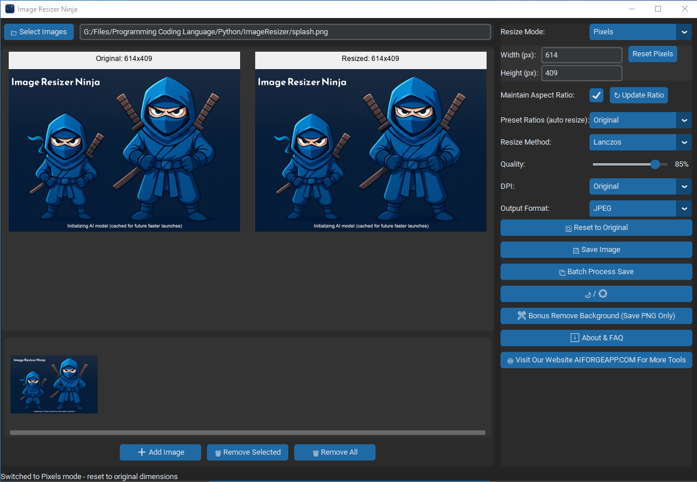
Task: Open About & FAQ
Action: coord(596,338)
